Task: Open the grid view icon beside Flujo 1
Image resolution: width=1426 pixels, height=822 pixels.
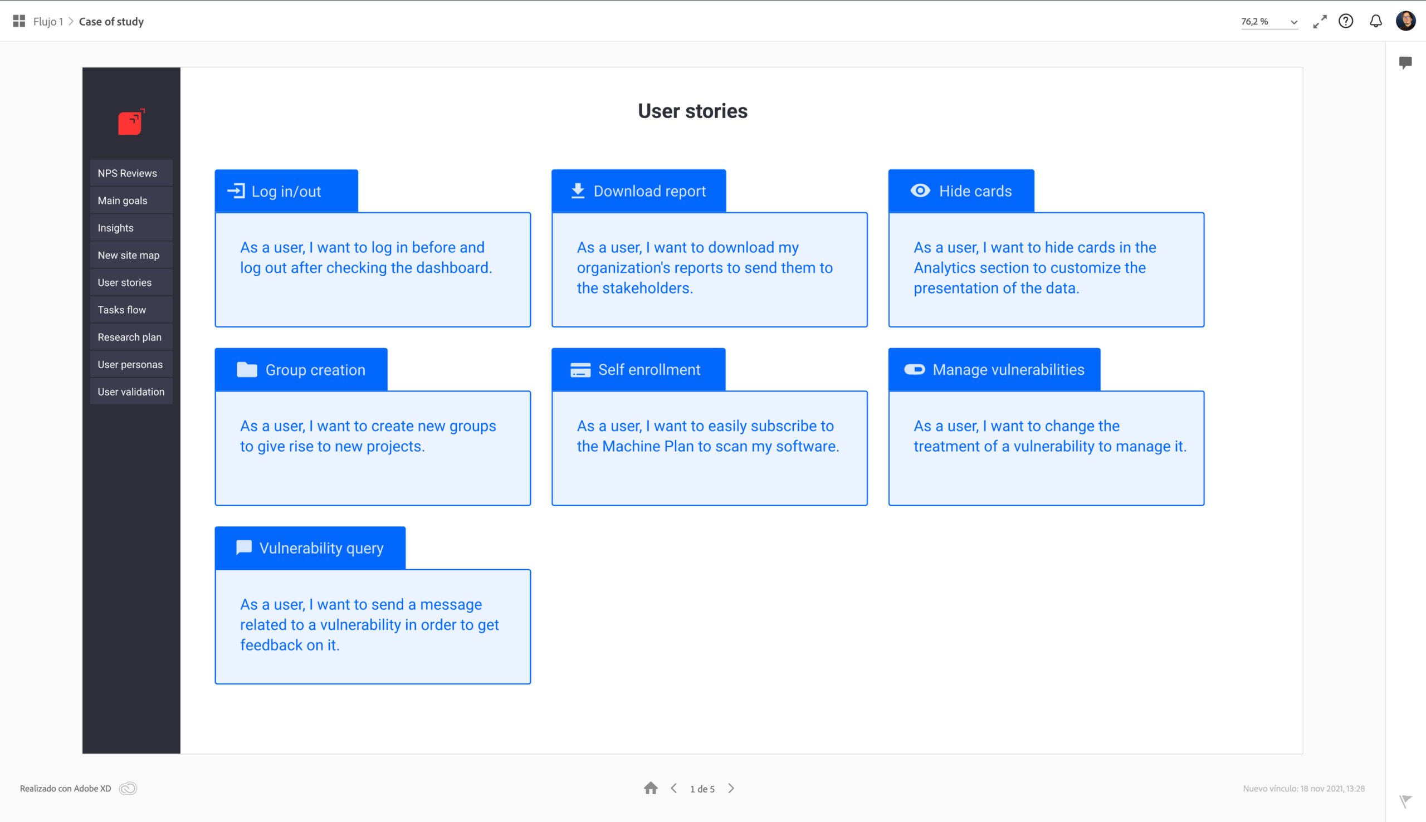Action: (19, 22)
